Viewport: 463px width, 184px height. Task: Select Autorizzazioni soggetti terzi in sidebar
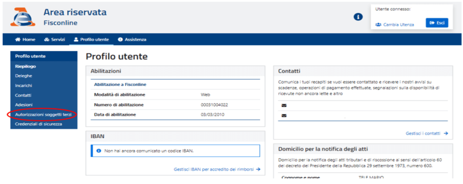[43, 114]
